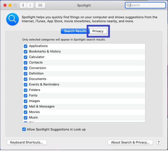Screen dimensions: 168x151
Task: Click the Folders row label
Action: click(35, 90)
